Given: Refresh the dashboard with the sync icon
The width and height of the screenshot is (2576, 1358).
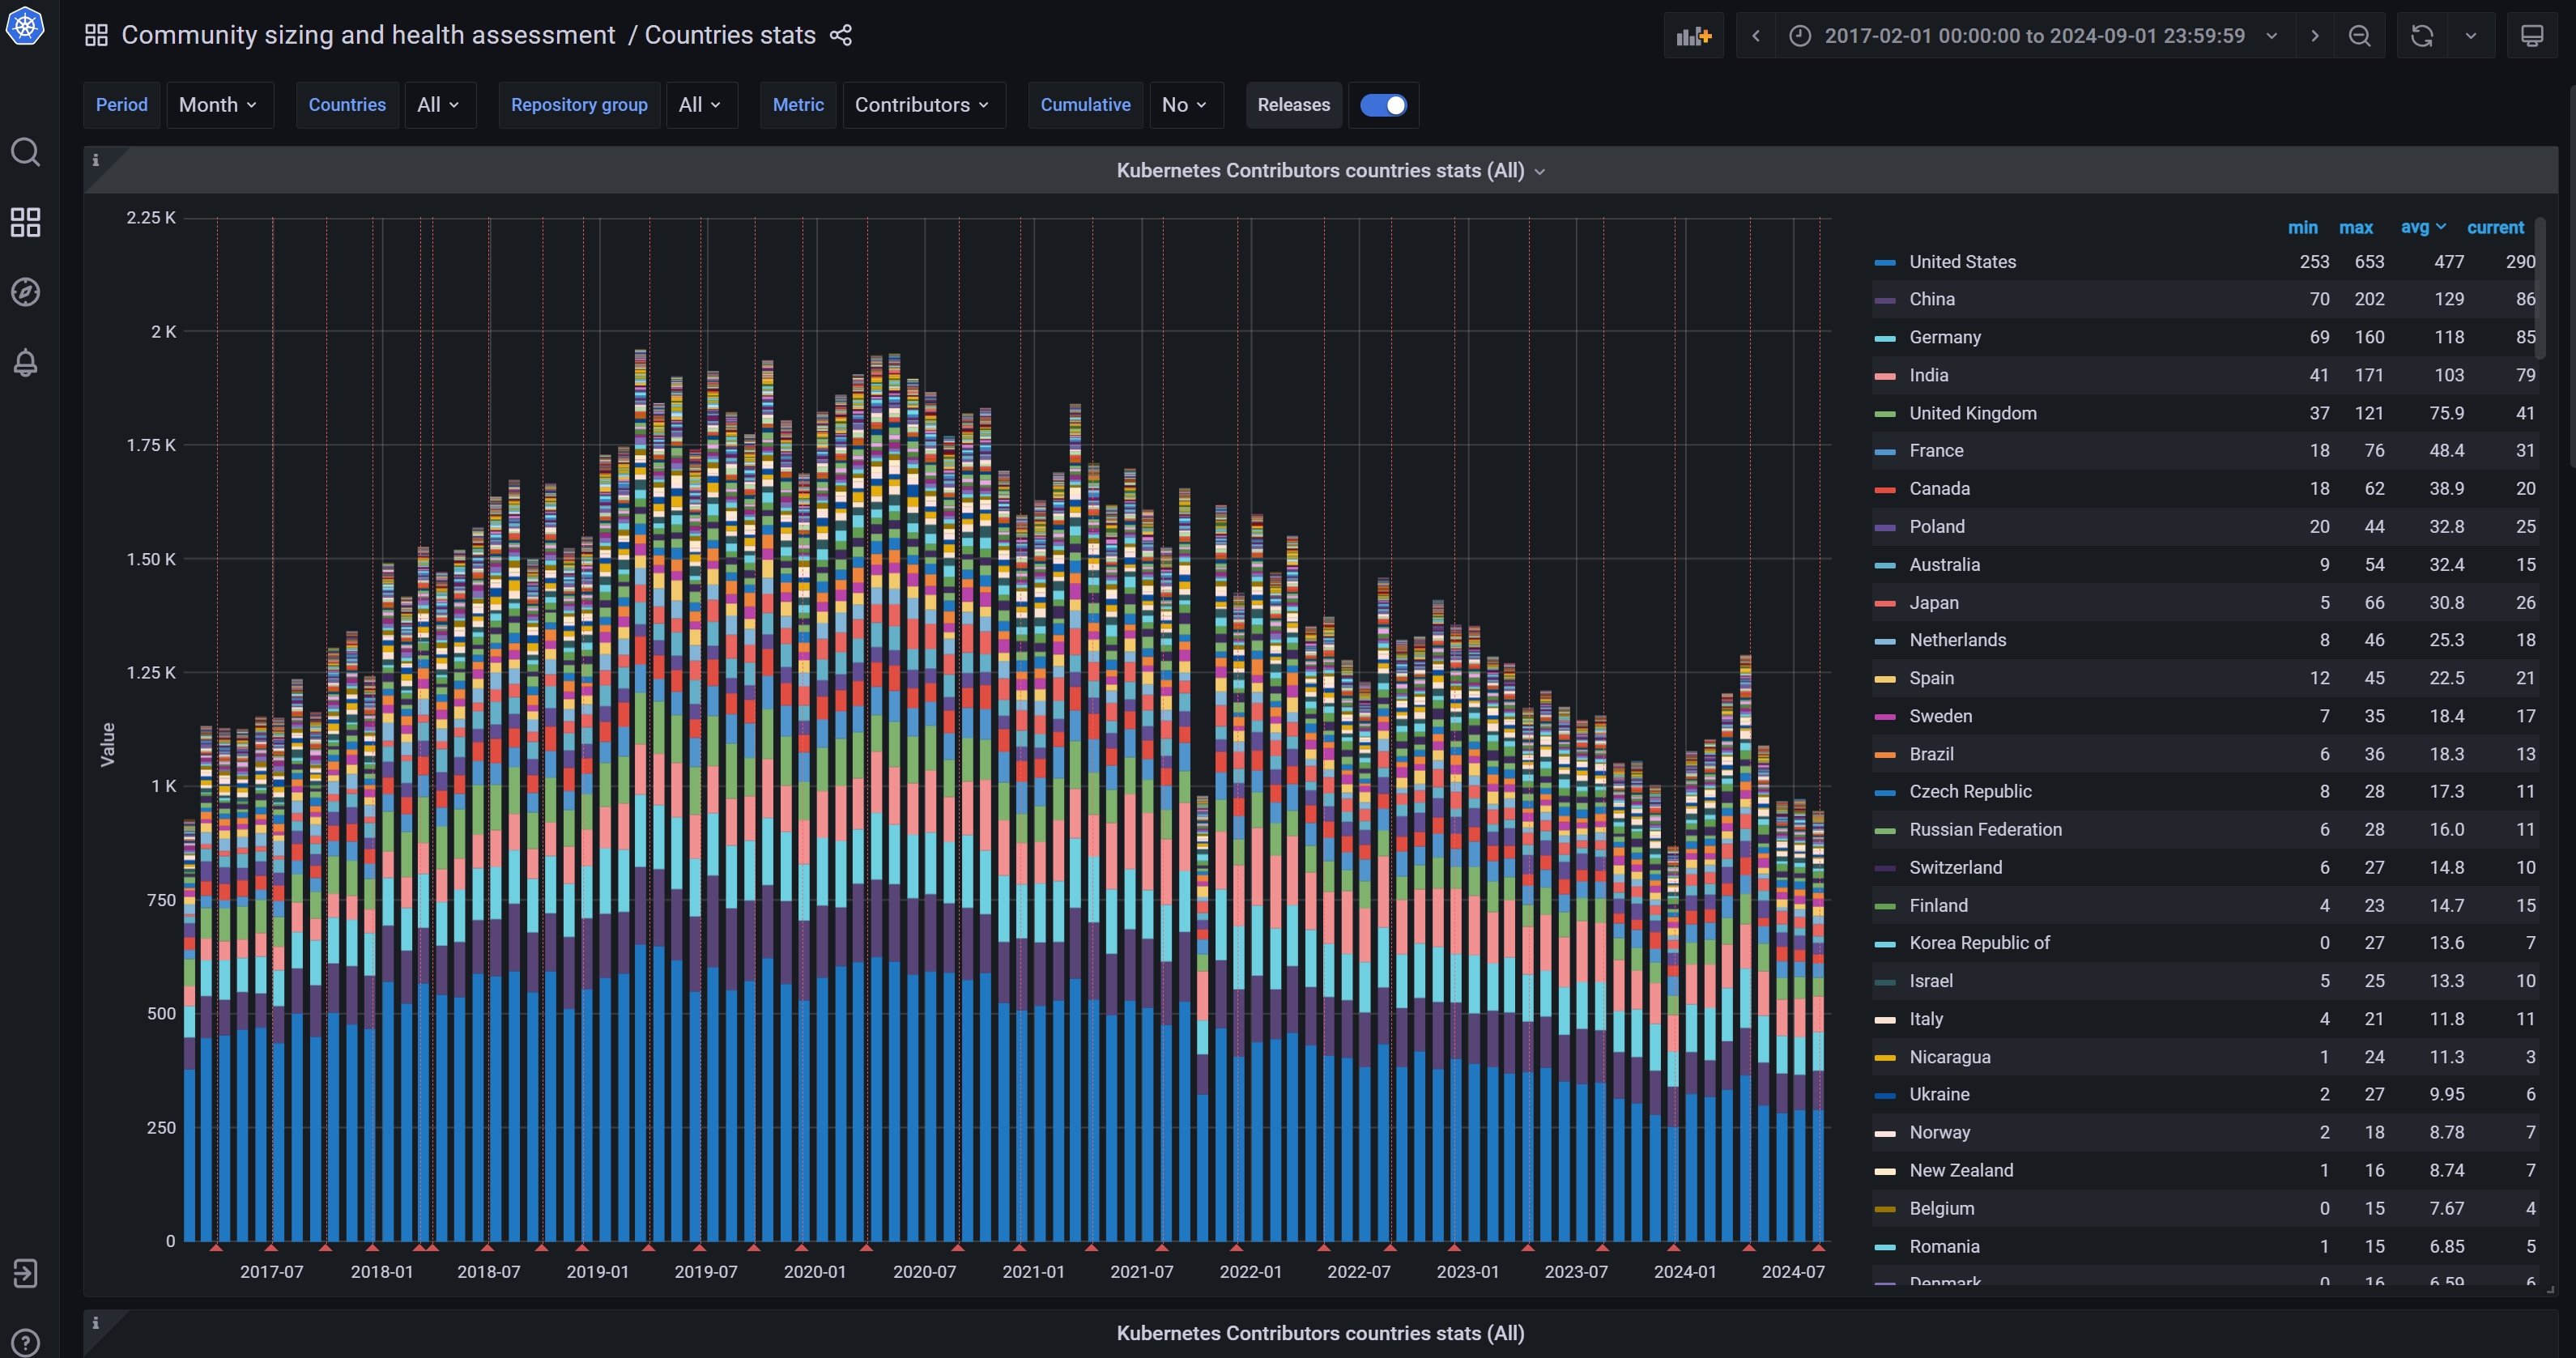Looking at the screenshot, I should [2420, 35].
